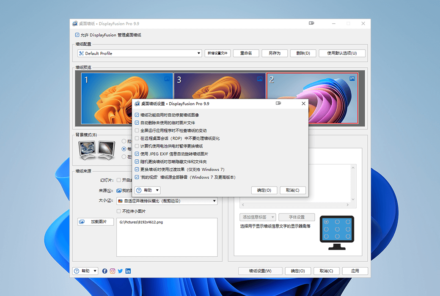The width and height of the screenshot is (440, 296).
Task: Select the 每 radio option under 背景模式
Action: click(x=124, y=149)
